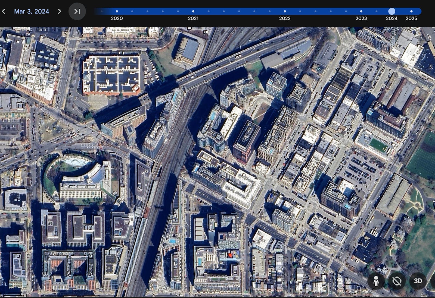Select the 2025 timeline dot

point(411,11)
